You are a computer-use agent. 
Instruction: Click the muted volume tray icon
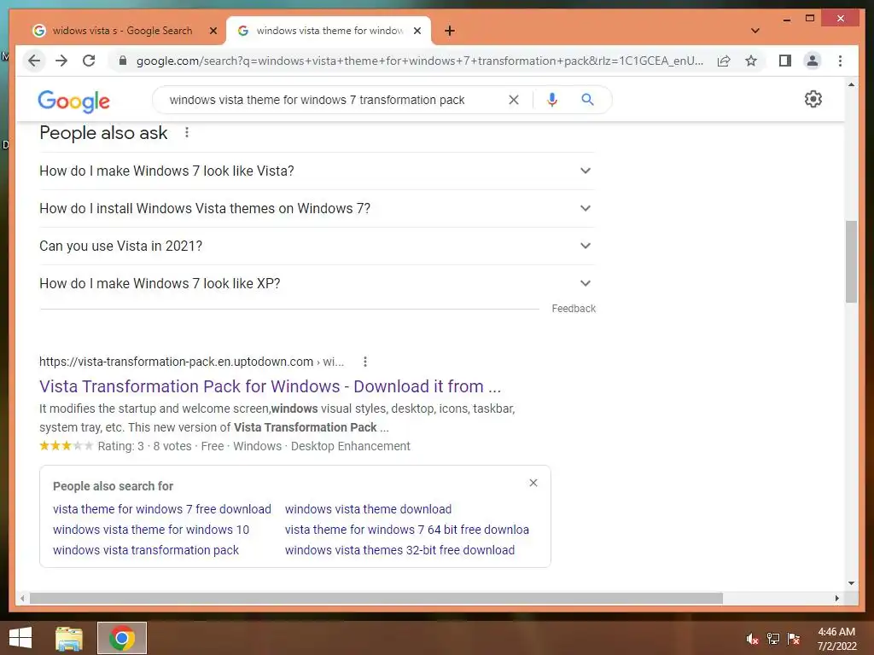753,639
